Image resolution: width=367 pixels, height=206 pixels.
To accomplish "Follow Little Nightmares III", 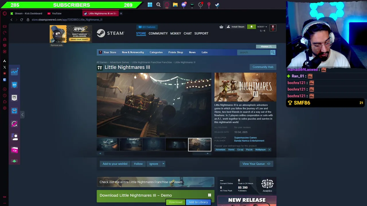I will [x=138, y=164].
